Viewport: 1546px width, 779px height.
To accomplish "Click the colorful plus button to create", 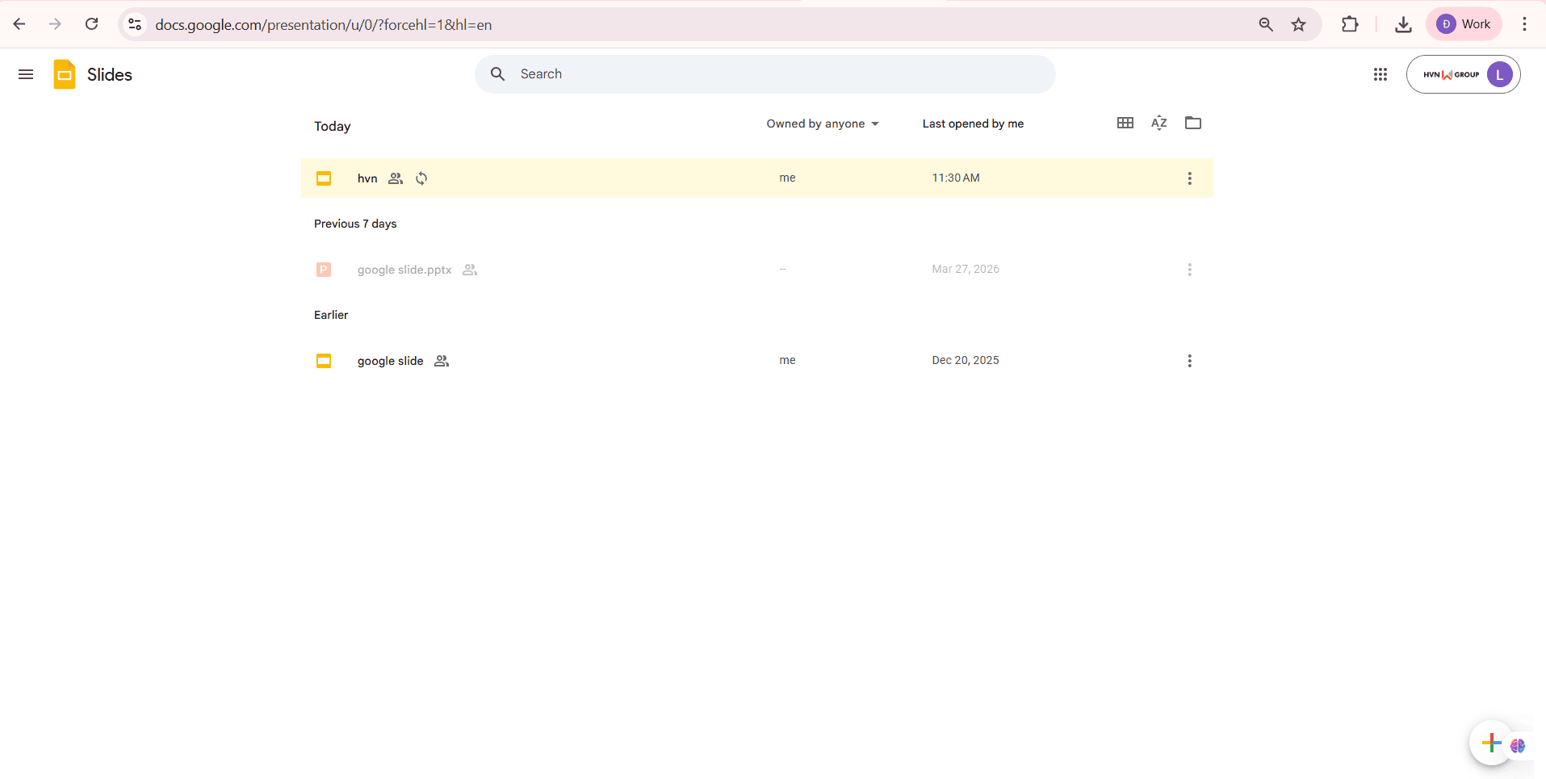I will (x=1491, y=743).
